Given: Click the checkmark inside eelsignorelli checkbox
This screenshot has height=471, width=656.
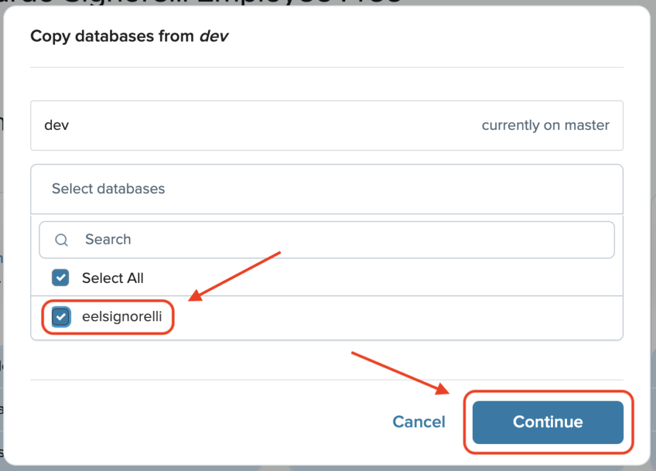Looking at the screenshot, I should (61, 316).
